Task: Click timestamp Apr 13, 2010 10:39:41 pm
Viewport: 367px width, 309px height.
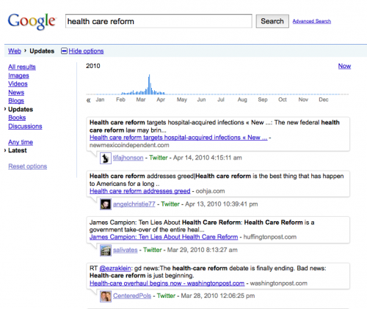Action: [222, 204]
